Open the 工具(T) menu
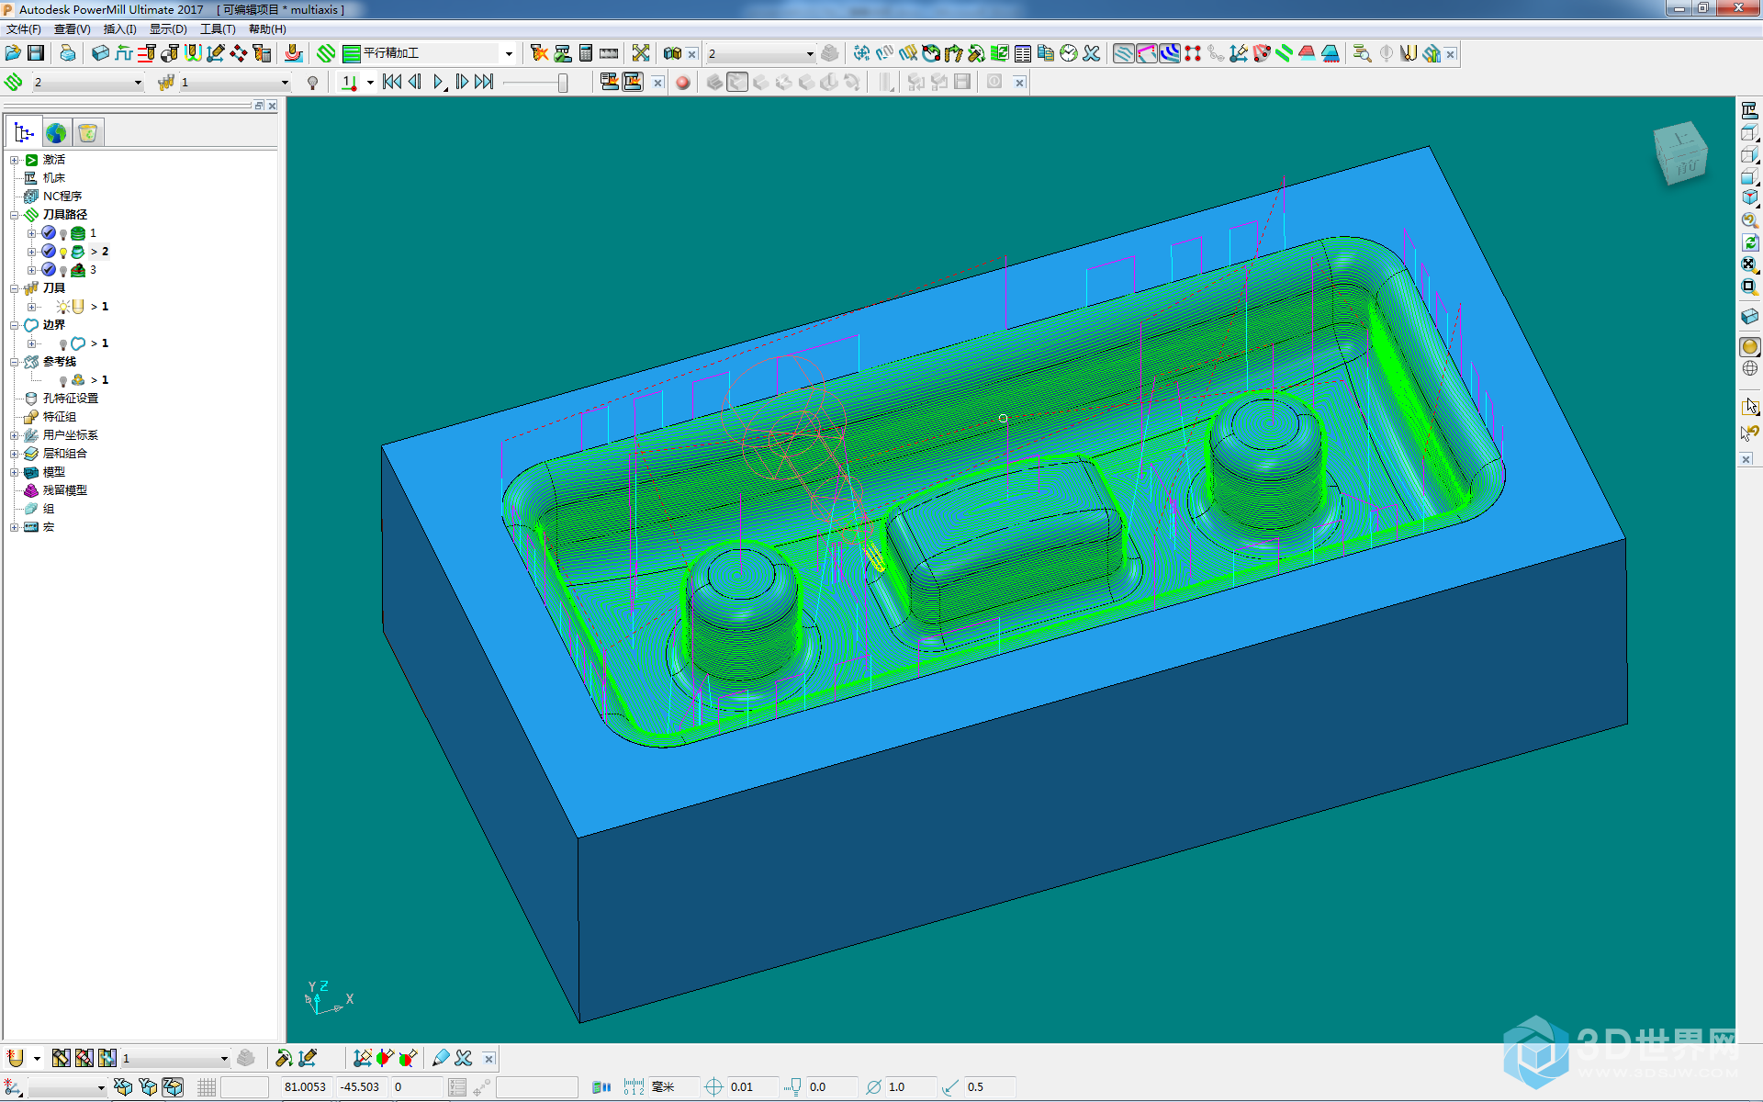The width and height of the screenshot is (1763, 1102). 218,29
